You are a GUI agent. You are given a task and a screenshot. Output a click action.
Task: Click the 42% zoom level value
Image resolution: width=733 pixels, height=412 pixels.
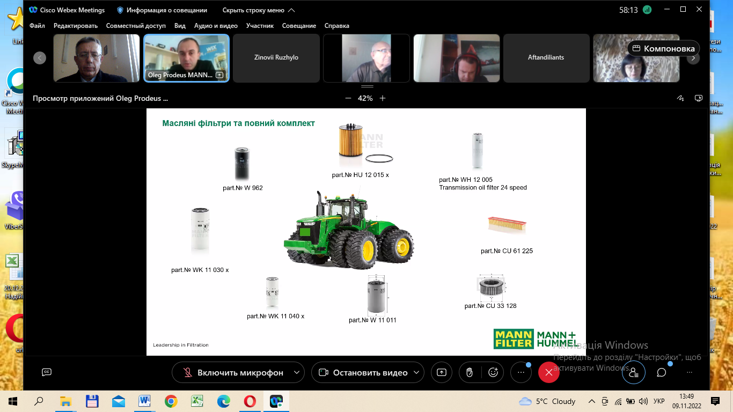tap(365, 99)
